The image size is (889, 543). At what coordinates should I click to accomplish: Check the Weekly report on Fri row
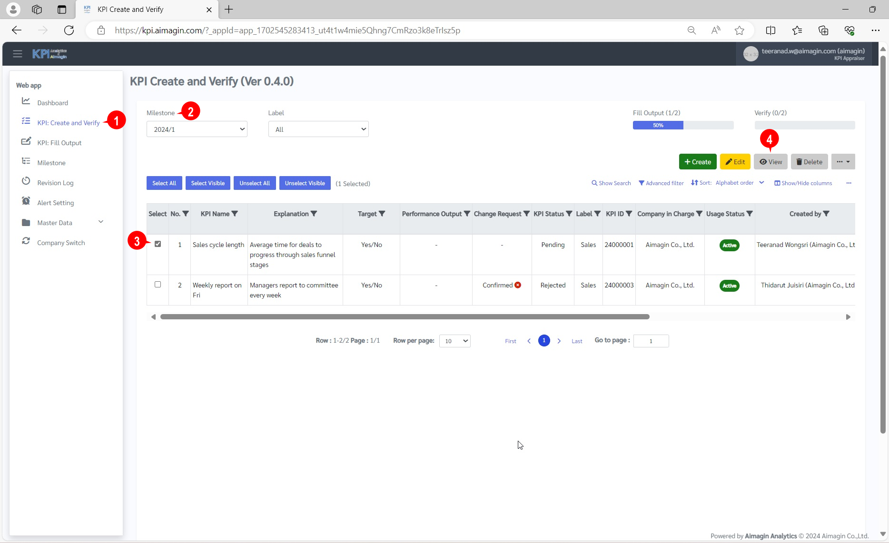tap(158, 285)
